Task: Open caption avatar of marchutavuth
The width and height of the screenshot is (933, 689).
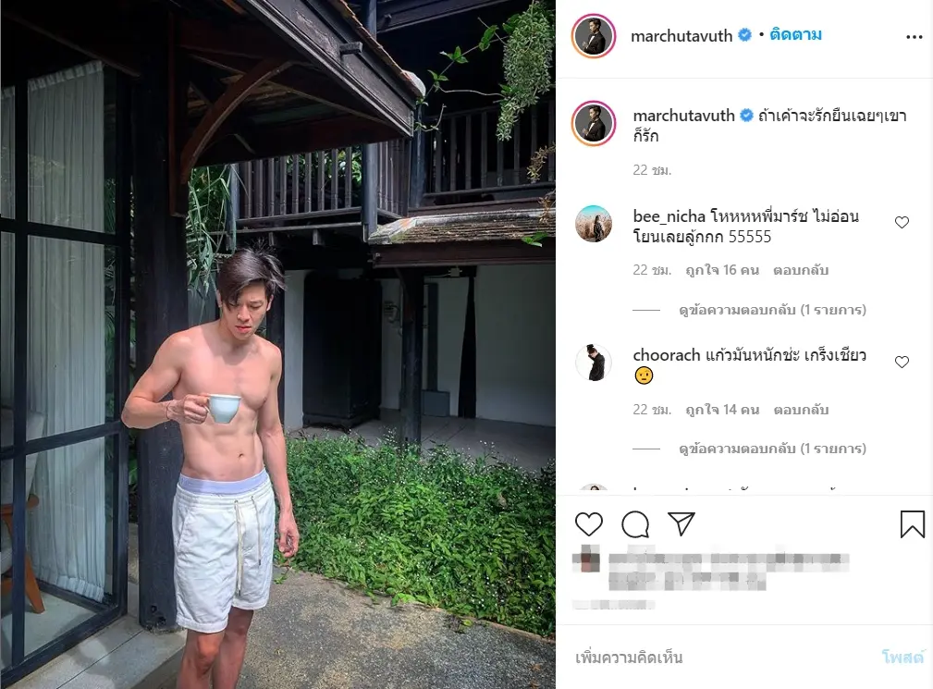Action: (x=594, y=122)
